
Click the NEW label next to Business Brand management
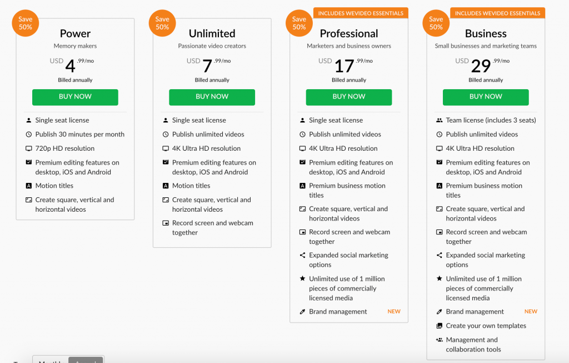(531, 311)
